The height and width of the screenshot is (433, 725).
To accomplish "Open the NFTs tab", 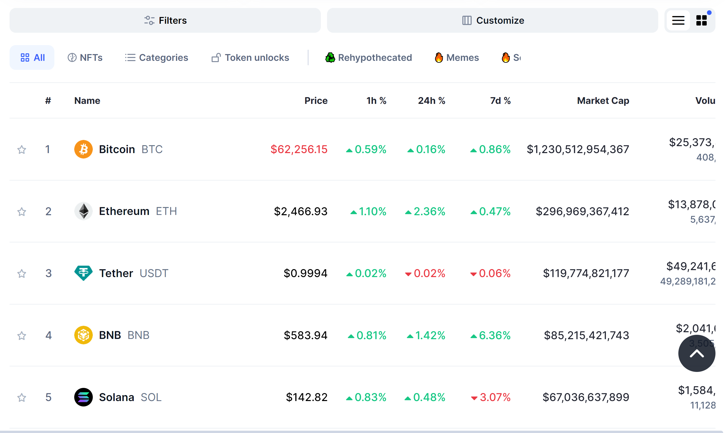I will (x=85, y=57).
